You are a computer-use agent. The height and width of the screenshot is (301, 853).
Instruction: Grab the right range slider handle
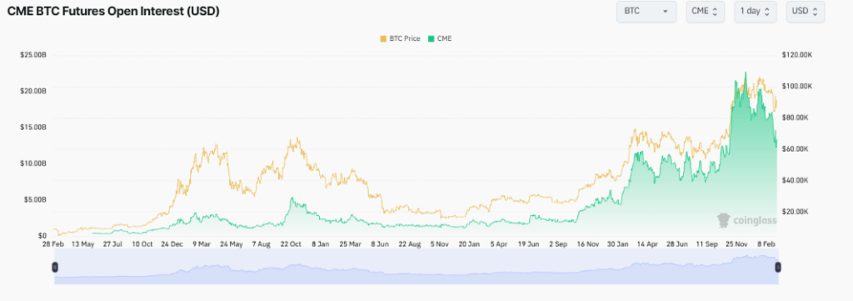pyautogui.click(x=778, y=267)
